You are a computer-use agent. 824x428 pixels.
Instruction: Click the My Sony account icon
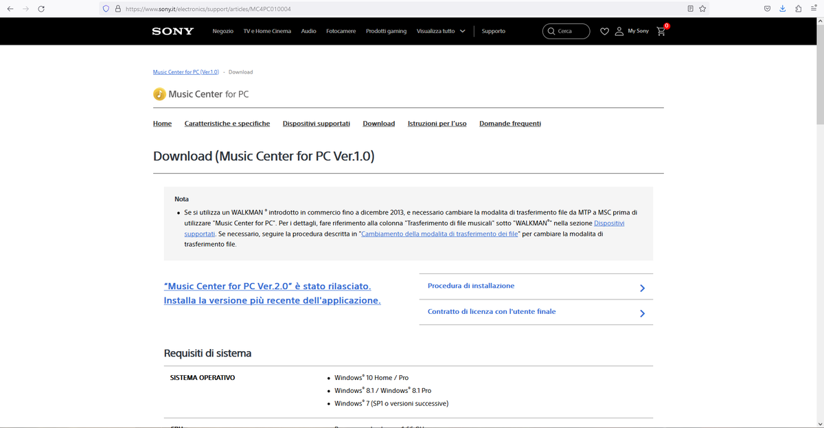tap(619, 31)
